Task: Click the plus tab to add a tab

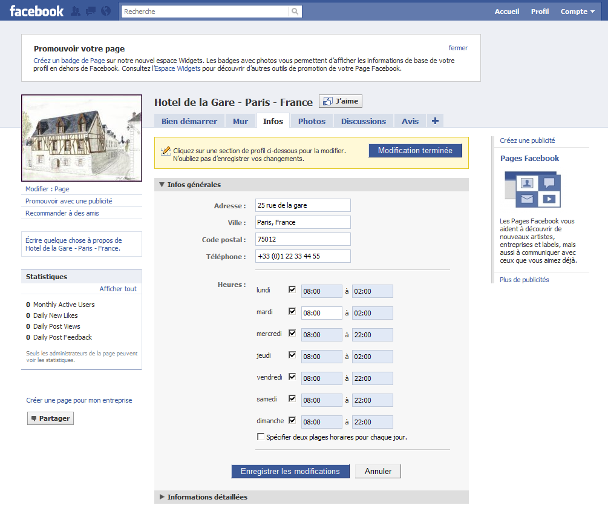Action: [435, 120]
